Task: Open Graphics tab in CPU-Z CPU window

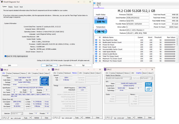Action: (35, 73)
